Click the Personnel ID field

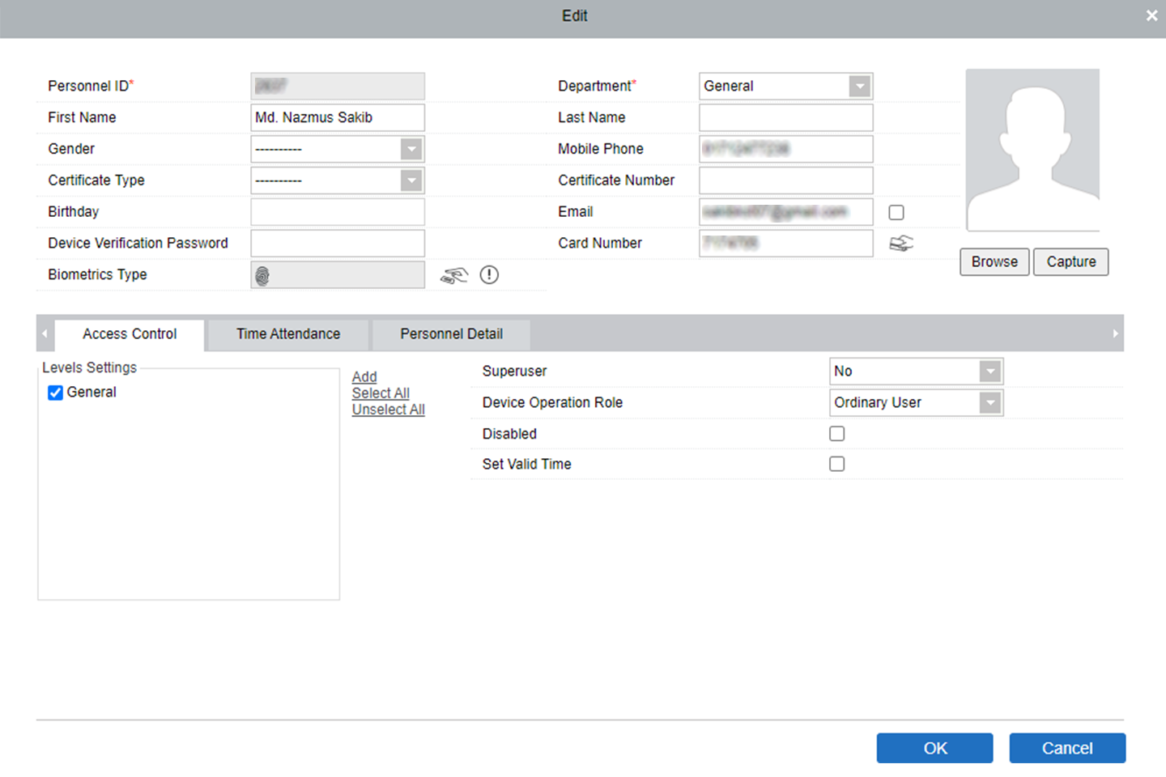(x=338, y=87)
